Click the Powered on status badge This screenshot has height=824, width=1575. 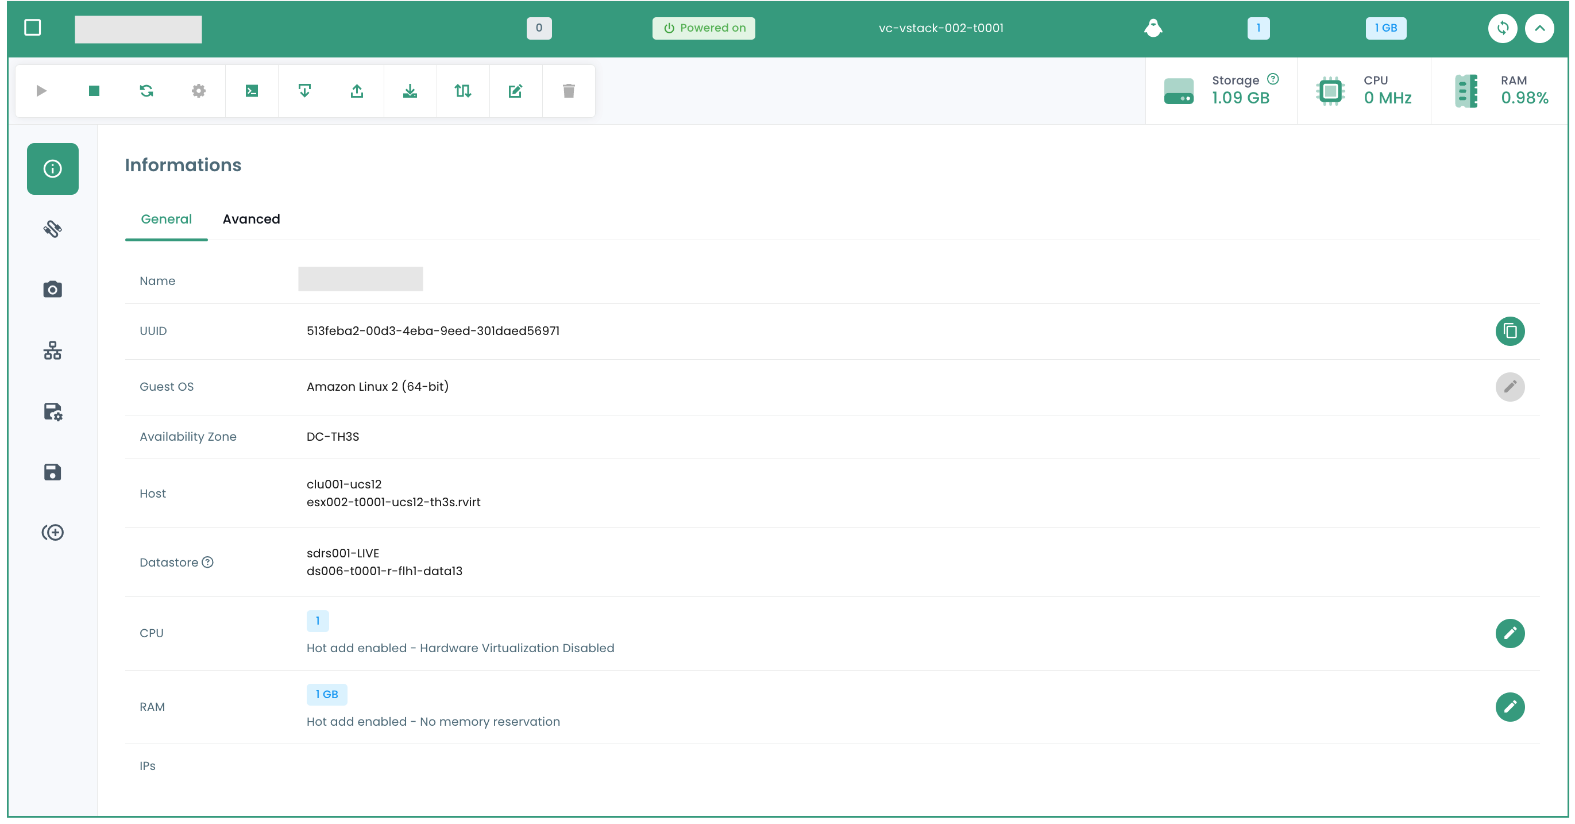703,28
